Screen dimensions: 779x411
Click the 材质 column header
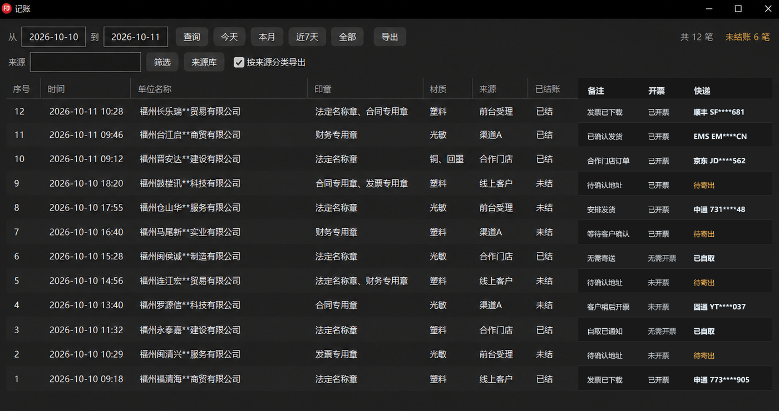tap(438, 89)
